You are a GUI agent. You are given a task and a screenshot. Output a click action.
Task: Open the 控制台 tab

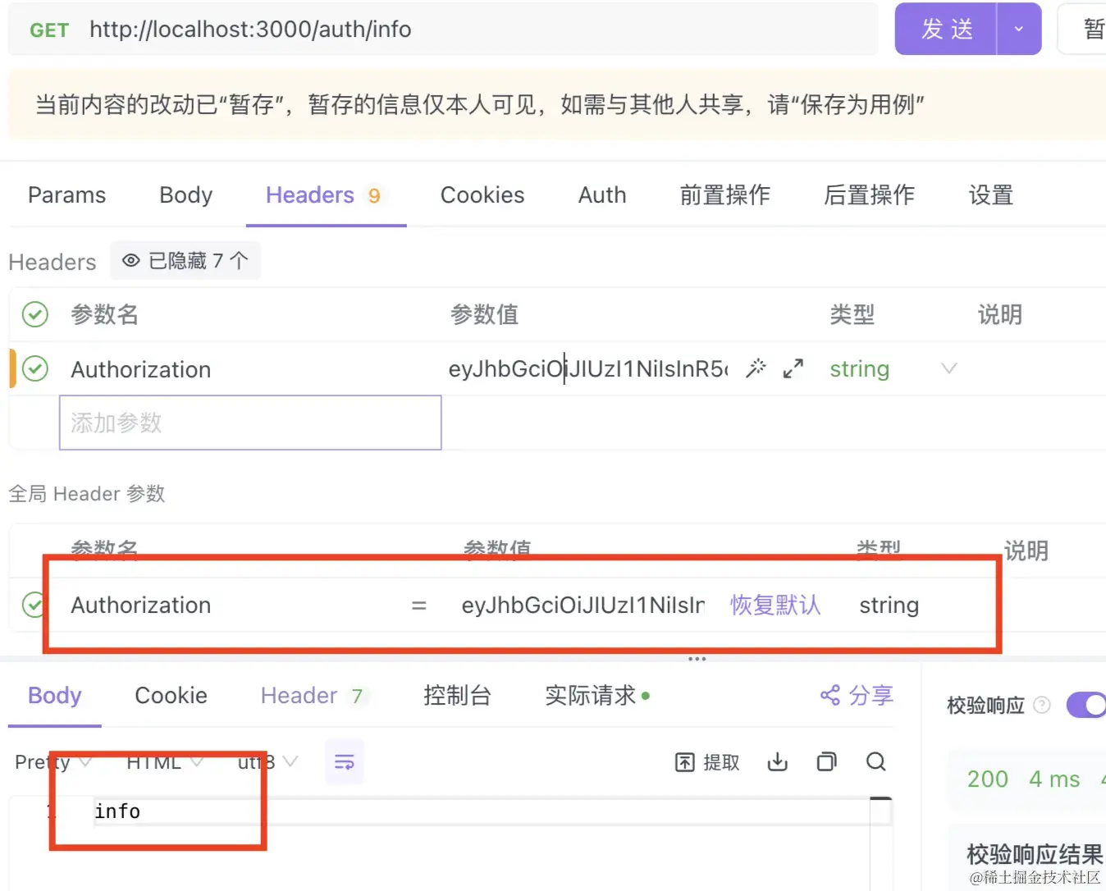457,696
